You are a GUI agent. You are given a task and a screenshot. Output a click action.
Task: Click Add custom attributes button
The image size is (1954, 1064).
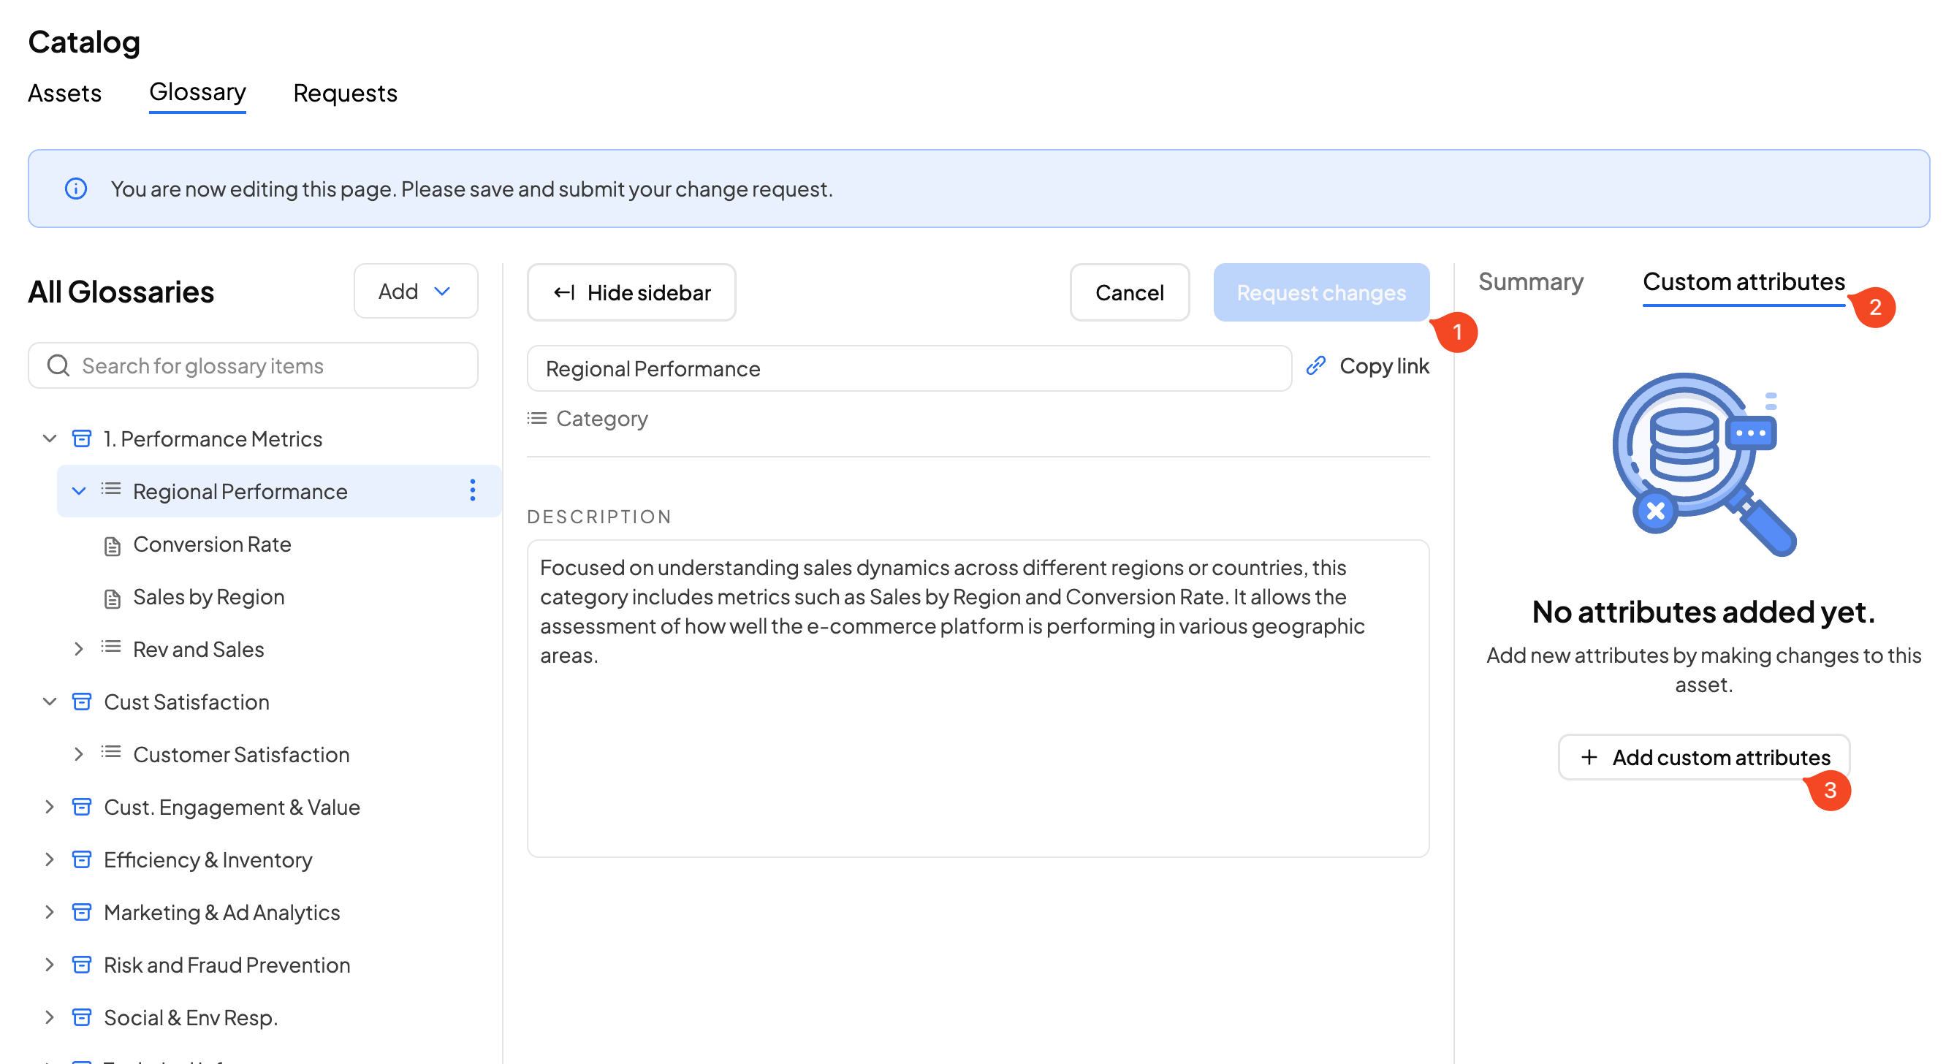(1703, 757)
